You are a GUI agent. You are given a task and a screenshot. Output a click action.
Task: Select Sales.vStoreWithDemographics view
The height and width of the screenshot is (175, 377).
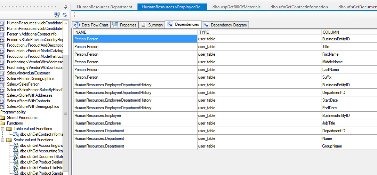[x=33, y=106]
